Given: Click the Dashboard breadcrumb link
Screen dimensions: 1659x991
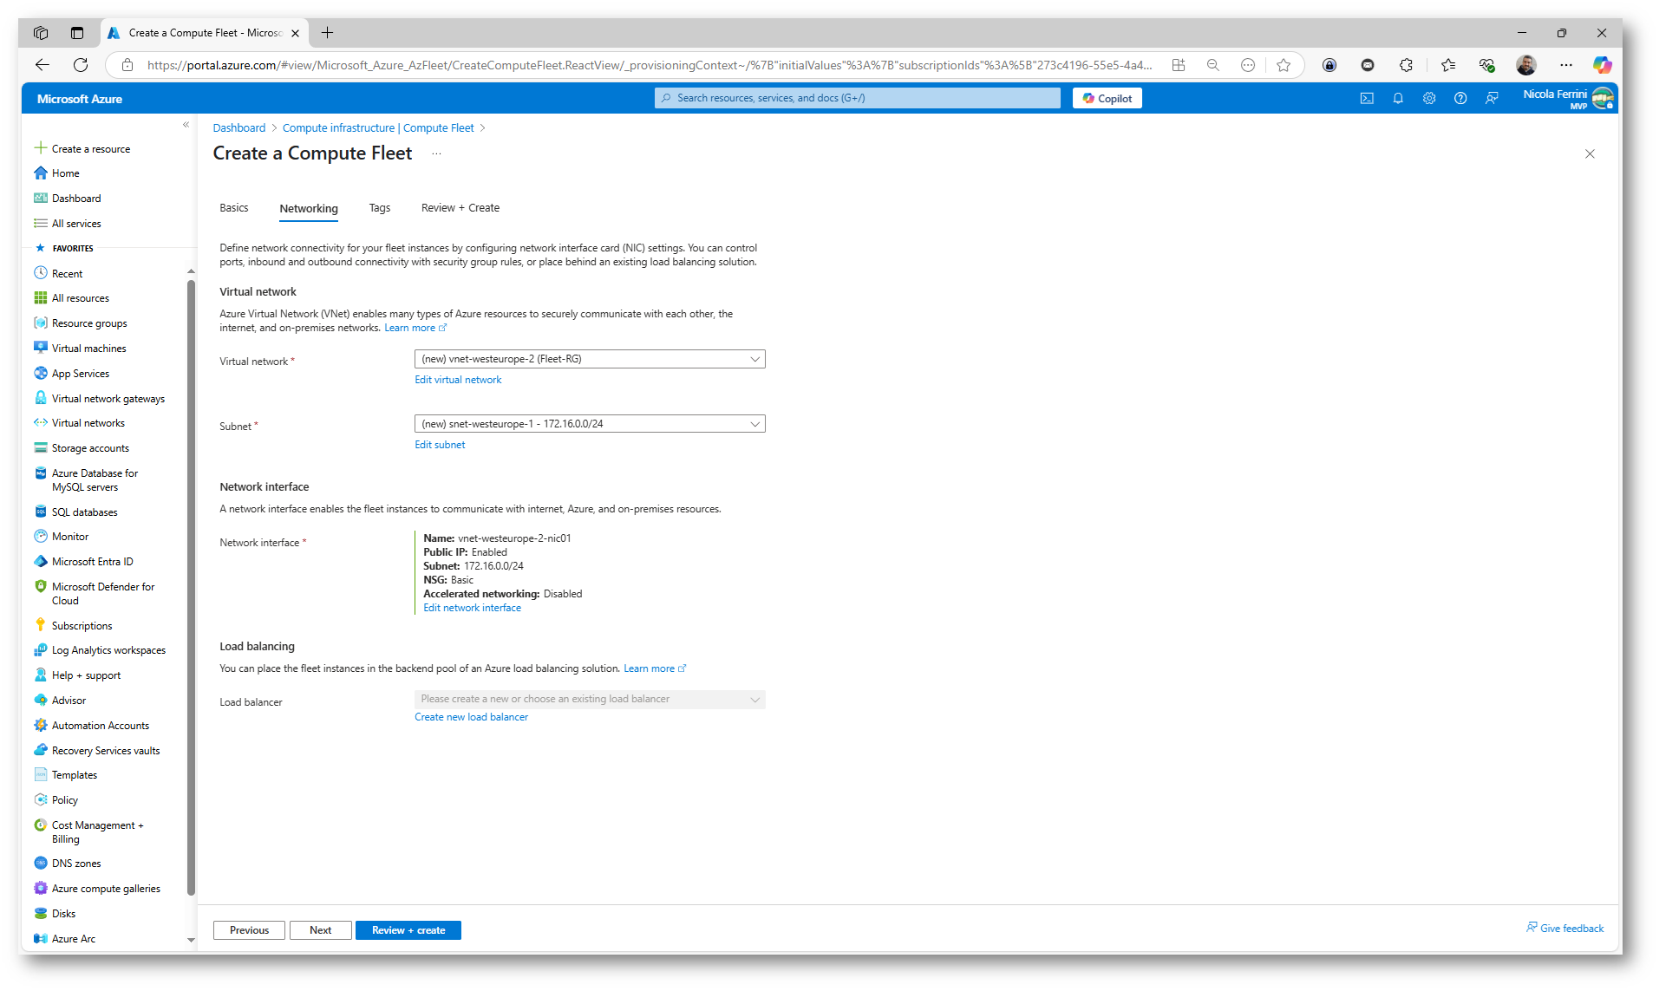Looking at the screenshot, I should pyautogui.click(x=239, y=127).
